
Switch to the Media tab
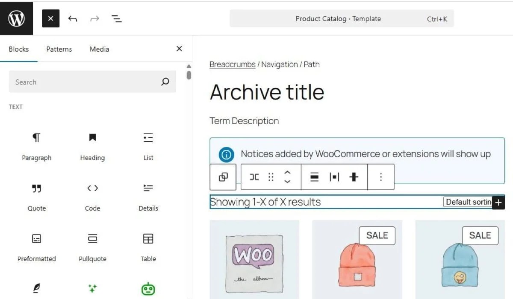pyautogui.click(x=99, y=49)
